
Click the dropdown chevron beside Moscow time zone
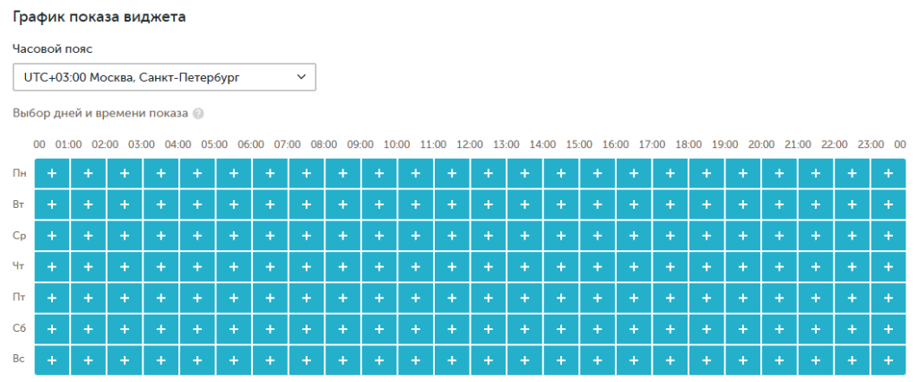tap(300, 77)
